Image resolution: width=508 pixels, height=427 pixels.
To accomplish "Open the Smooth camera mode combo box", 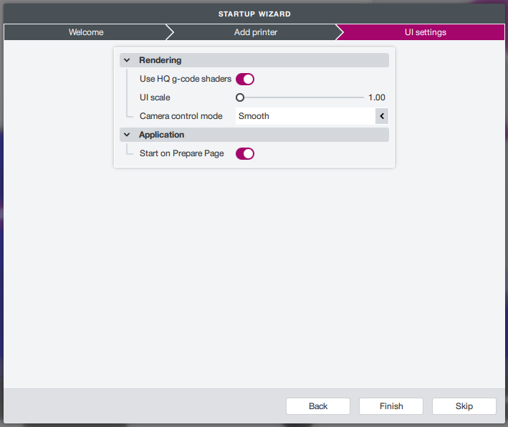I will point(305,116).
